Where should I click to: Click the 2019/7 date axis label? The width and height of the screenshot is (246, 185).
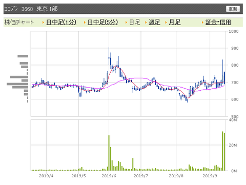coord(141,176)
